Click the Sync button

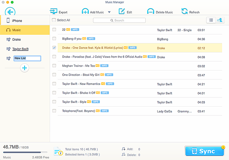click(x=204, y=151)
